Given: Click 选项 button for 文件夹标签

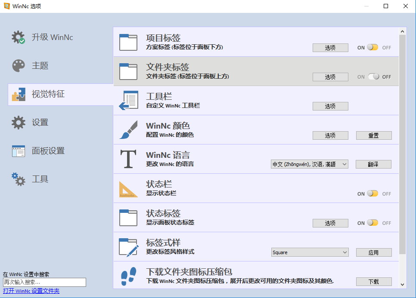Looking at the screenshot, I should [330, 77].
